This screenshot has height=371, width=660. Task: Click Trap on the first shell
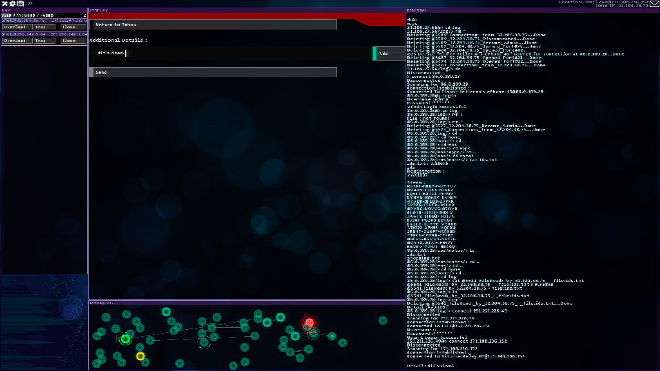(41, 27)
